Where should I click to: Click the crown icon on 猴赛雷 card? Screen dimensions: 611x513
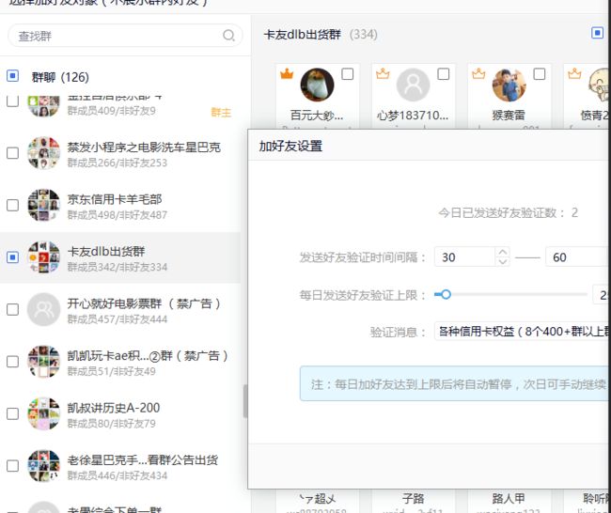[x=478, y=73]
